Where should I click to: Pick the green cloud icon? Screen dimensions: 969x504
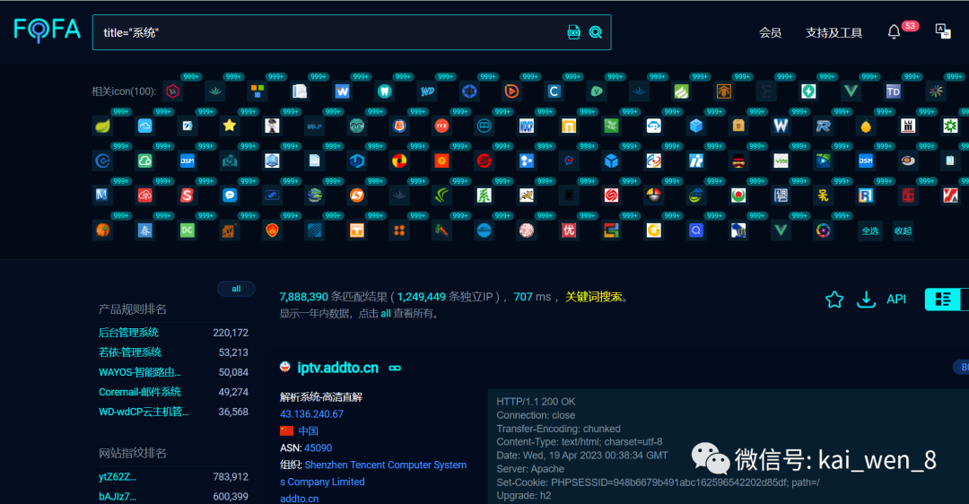[144, 161]
